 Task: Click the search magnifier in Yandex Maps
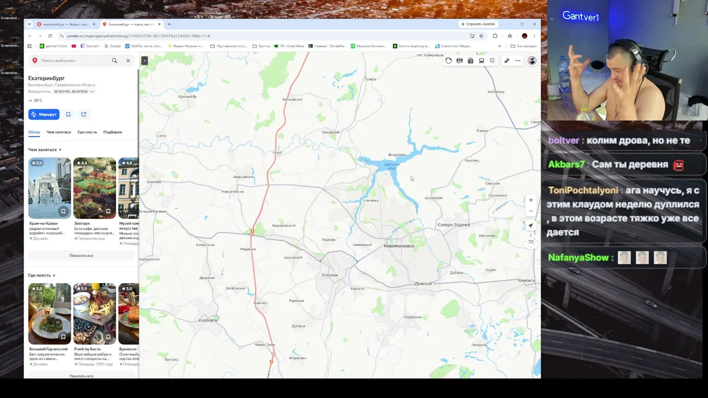114,60
